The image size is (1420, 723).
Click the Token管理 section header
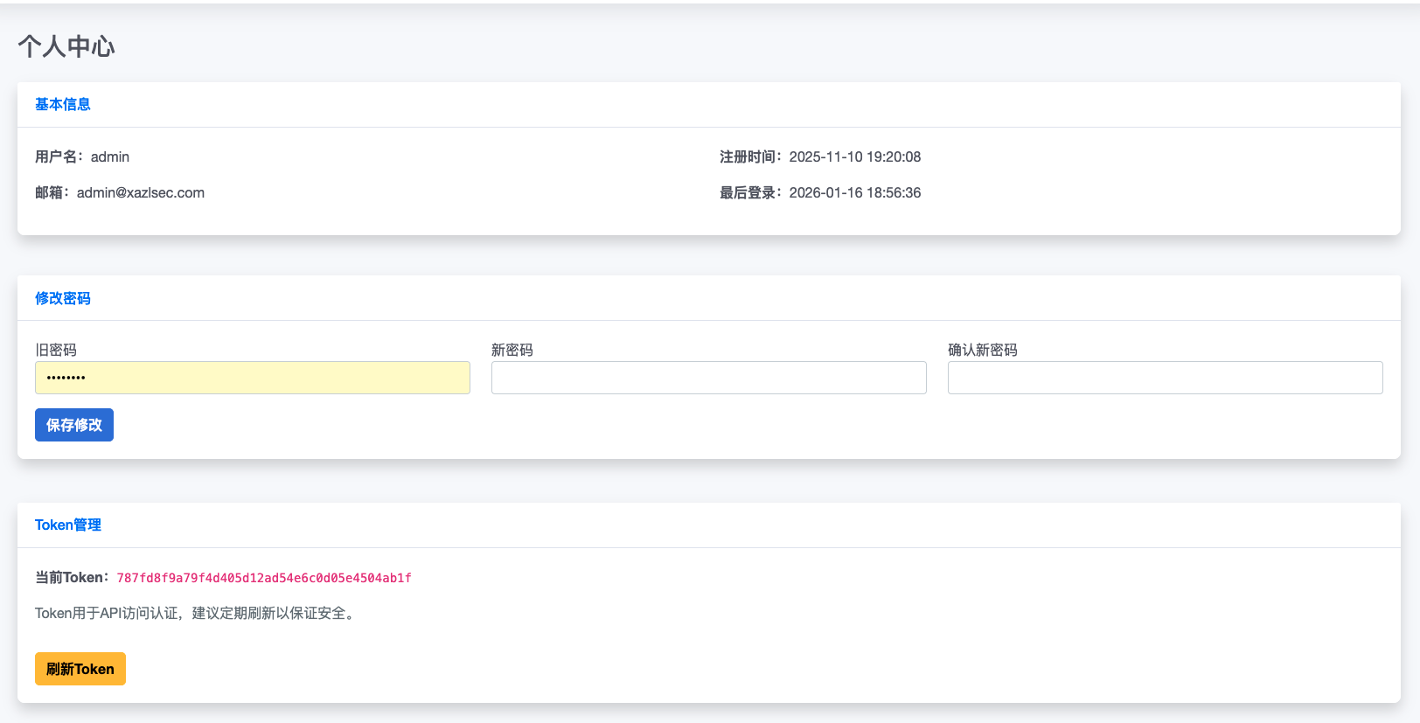tap(68, 525)
